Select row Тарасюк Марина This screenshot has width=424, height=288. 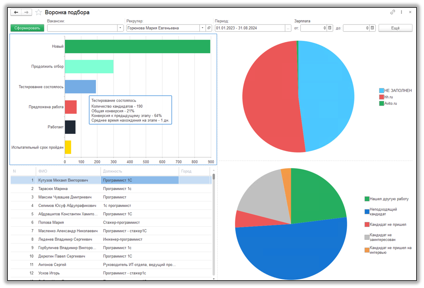tap(111, 189)
